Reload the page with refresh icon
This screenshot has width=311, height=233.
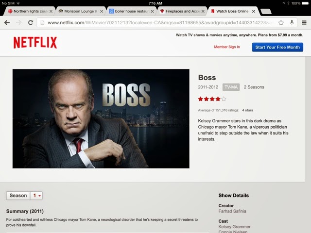pyautogui.click(x=31, y=23)
